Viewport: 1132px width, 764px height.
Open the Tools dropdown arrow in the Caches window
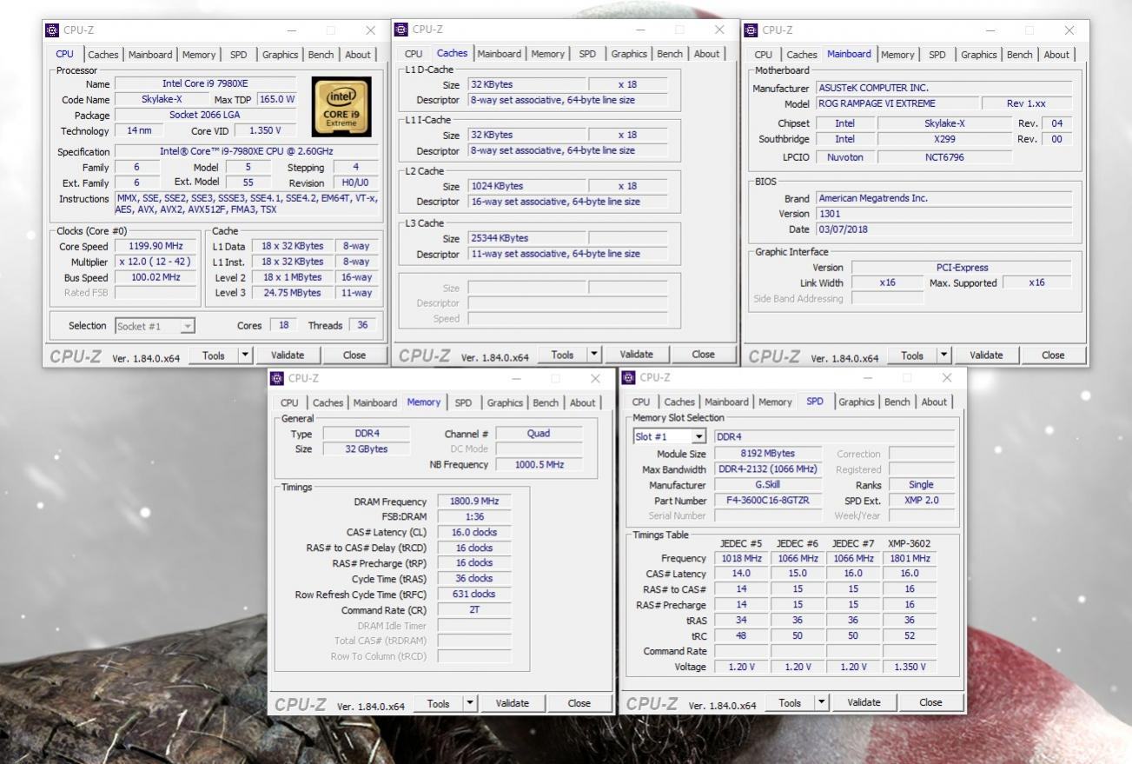pos(594,355)
